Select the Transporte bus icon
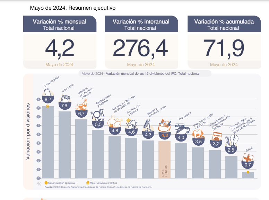269x200 pixels. pyautogui.click(x=181, y=130)
